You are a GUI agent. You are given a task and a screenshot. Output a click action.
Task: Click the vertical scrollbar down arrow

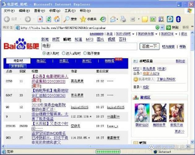pyautogui.click(x=193, y=142)
